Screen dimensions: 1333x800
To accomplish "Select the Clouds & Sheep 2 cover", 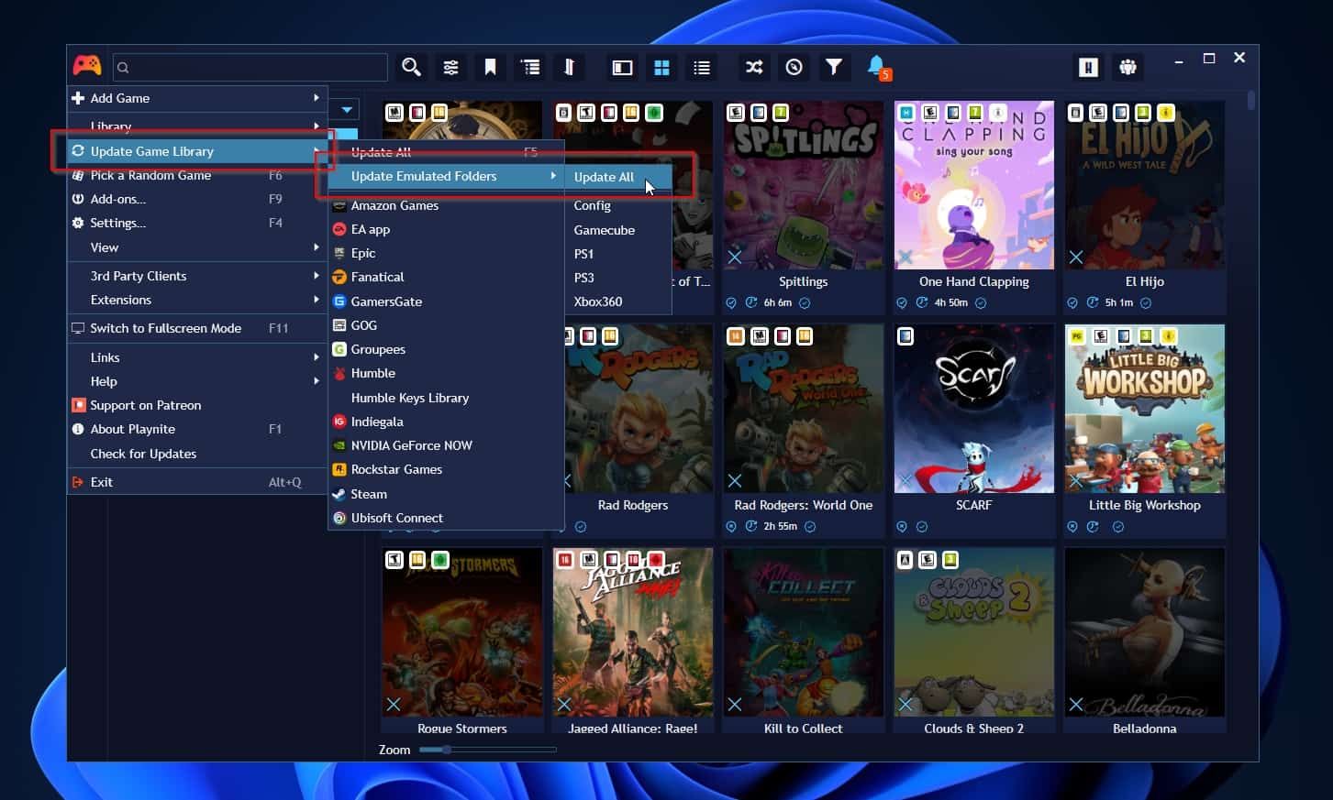I will pos(974,632).
